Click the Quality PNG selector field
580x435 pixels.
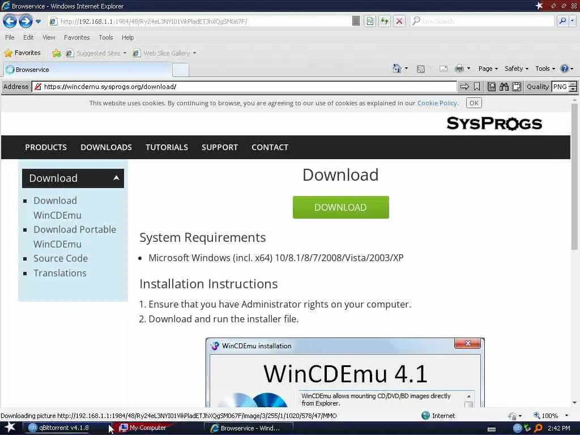coord(560,87)
